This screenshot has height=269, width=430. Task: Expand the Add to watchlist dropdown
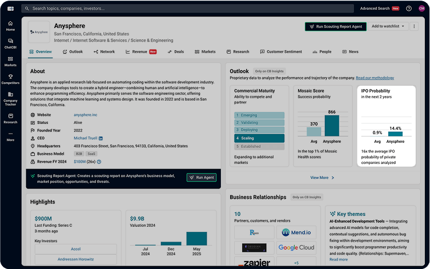pos(388,26)
